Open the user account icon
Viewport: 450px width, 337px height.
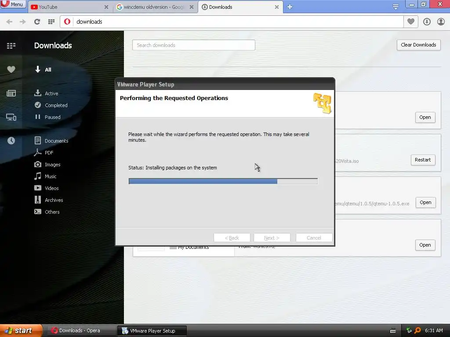pyautogui.click(x=441, y=22)
